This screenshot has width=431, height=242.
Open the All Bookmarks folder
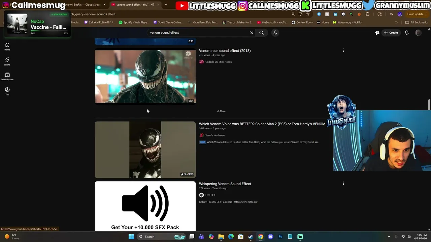(x=417, y=23)
